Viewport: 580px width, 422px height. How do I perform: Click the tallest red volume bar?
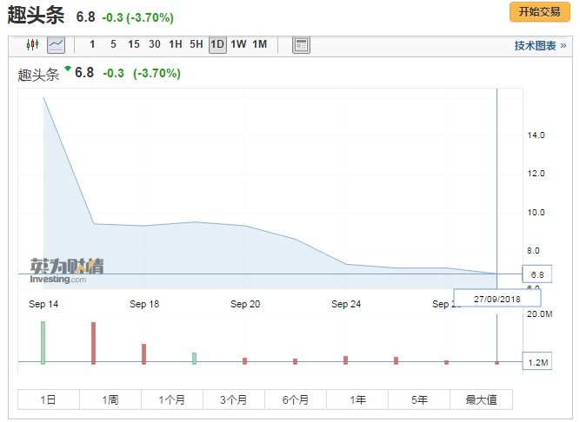coord(94,343)
